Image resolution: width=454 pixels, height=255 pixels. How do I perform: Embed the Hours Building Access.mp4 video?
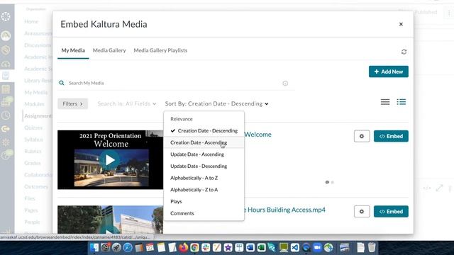(x=391, y=211)
